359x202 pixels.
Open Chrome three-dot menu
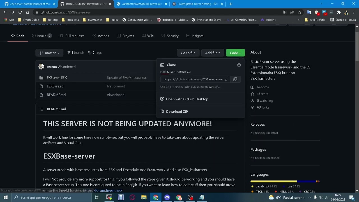354,12
